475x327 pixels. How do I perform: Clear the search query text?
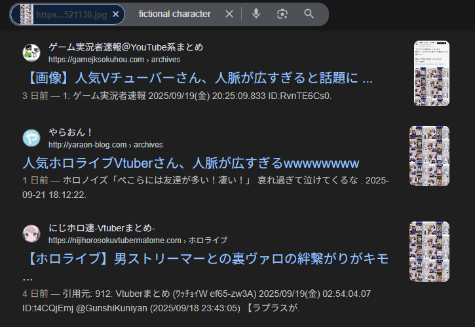tap(229, 14)
